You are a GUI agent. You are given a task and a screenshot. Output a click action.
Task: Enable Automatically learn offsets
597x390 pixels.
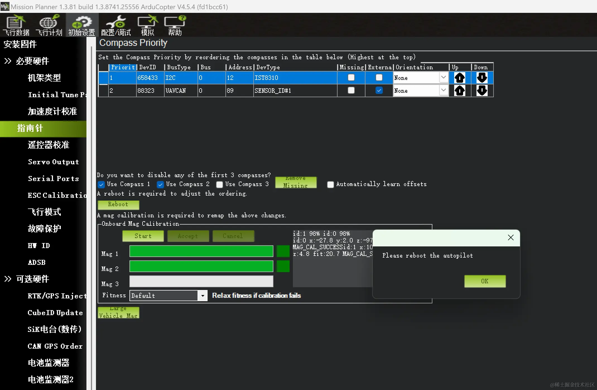330,184
